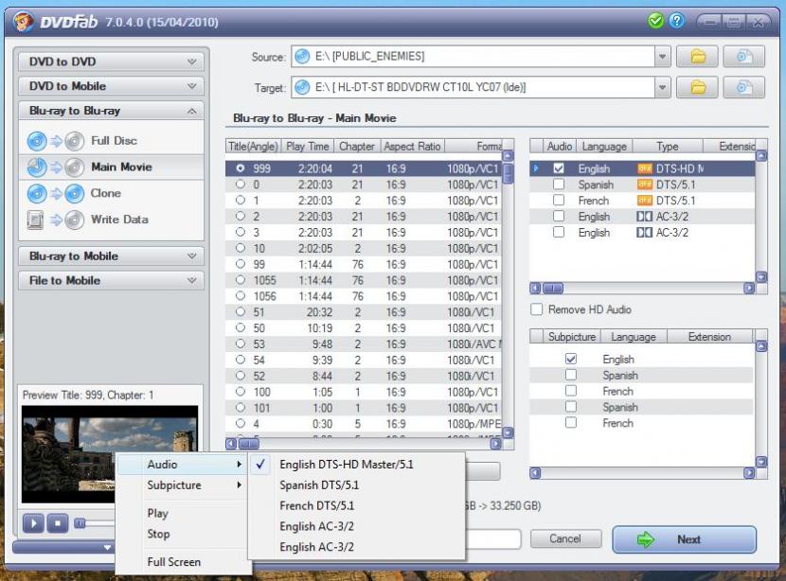This screenshot has height=581, width=786.
Task: Select title 10 radio button
Action: coord(241,248)
